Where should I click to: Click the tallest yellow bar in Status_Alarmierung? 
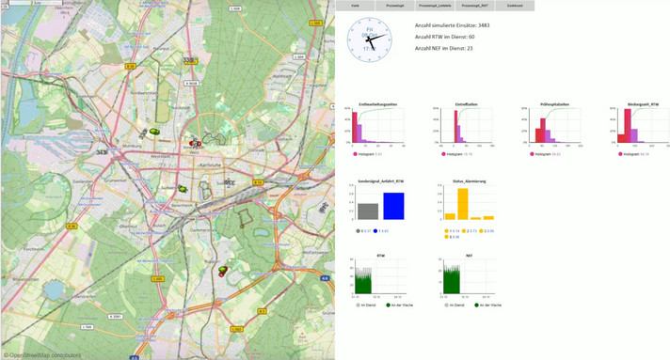coord(463,204)
